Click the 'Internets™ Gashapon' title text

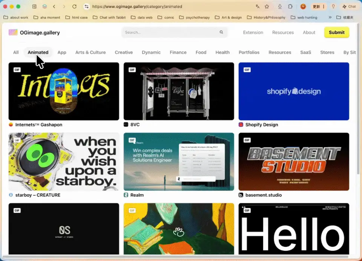tap(39, 124)
